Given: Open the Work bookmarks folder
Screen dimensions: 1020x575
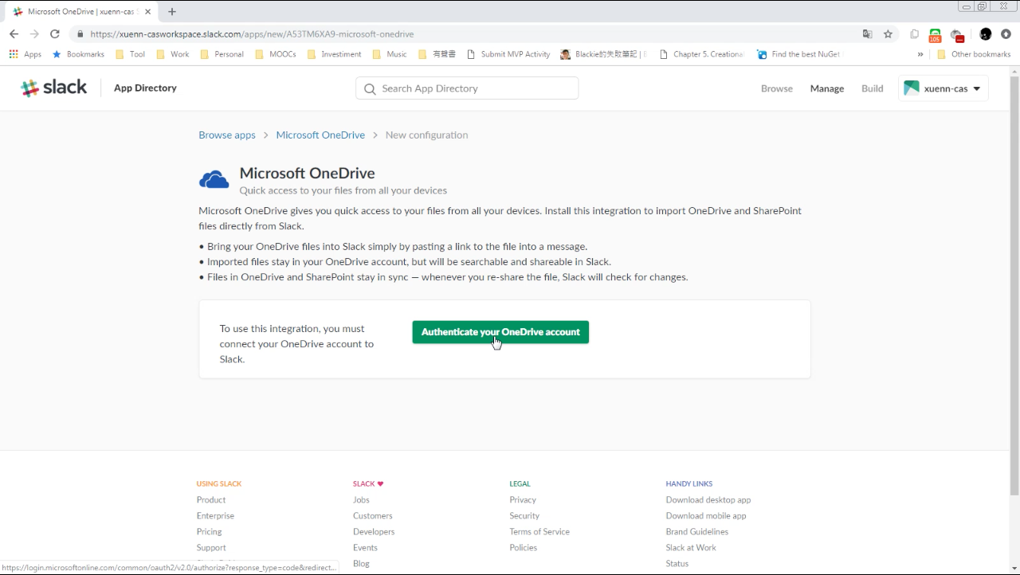Looking at the screenshot, I should click(x=172, y=54).
